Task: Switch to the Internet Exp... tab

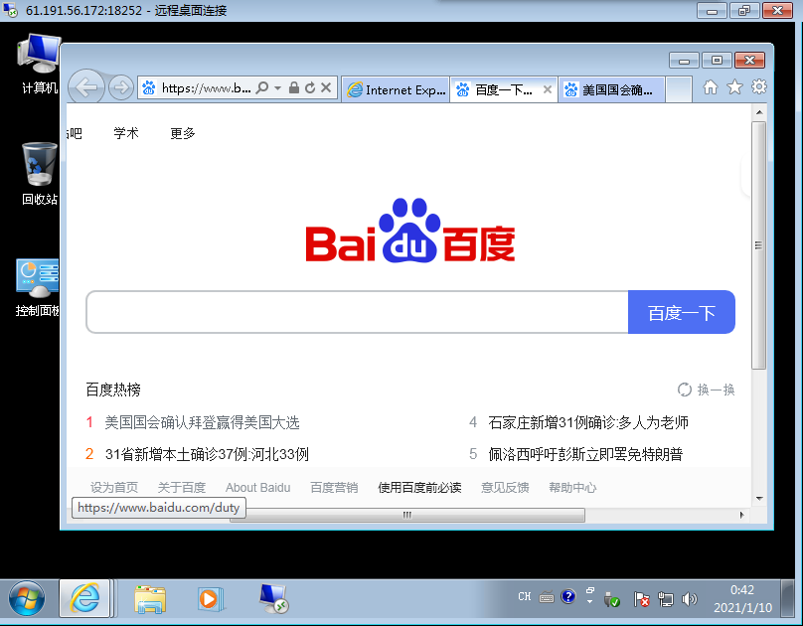Action: pyautogui.click(x=396, y=90)
